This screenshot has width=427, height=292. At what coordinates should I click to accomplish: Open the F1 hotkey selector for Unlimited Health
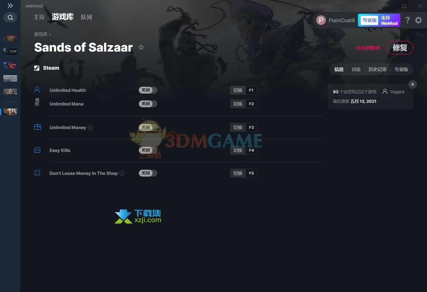tap(251, 90)
